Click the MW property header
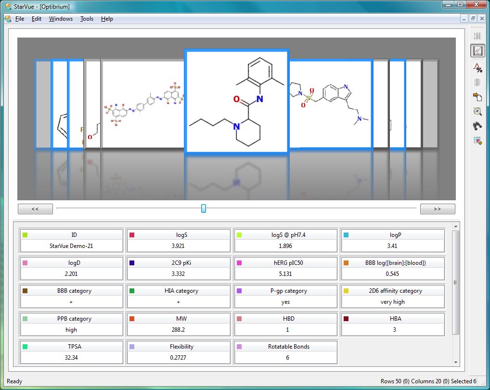Image resolution: width=490 pixels, height=390 pixels. pyautogui.click(x=178, y=319)
